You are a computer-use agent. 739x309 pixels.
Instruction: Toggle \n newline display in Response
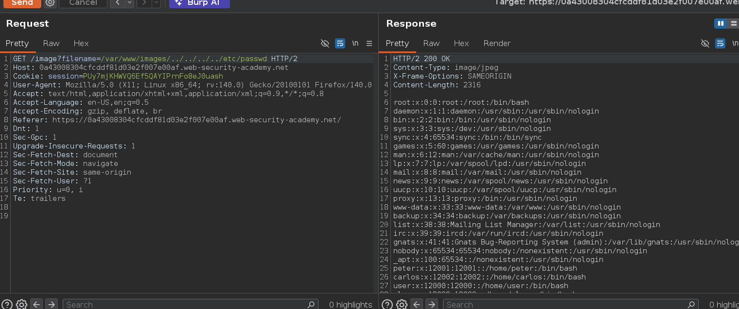[735, 43]
